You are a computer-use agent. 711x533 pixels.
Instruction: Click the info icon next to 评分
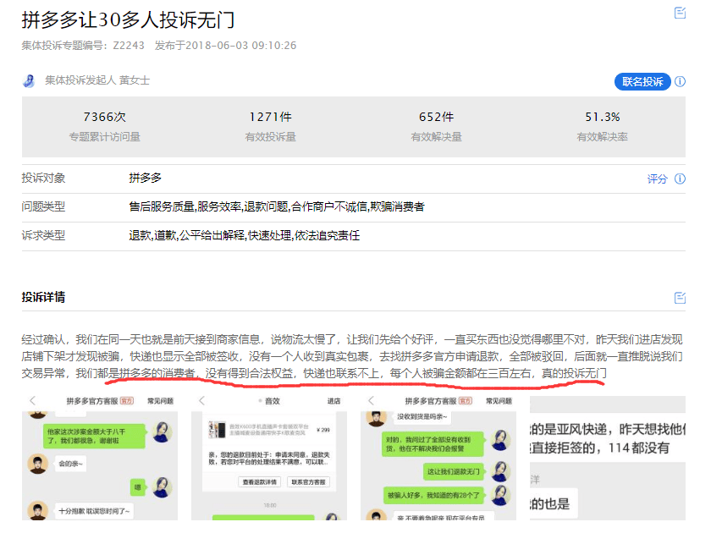[680, 179]
